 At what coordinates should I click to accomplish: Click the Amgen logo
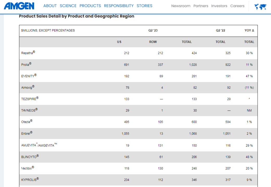tap(19, 6)
